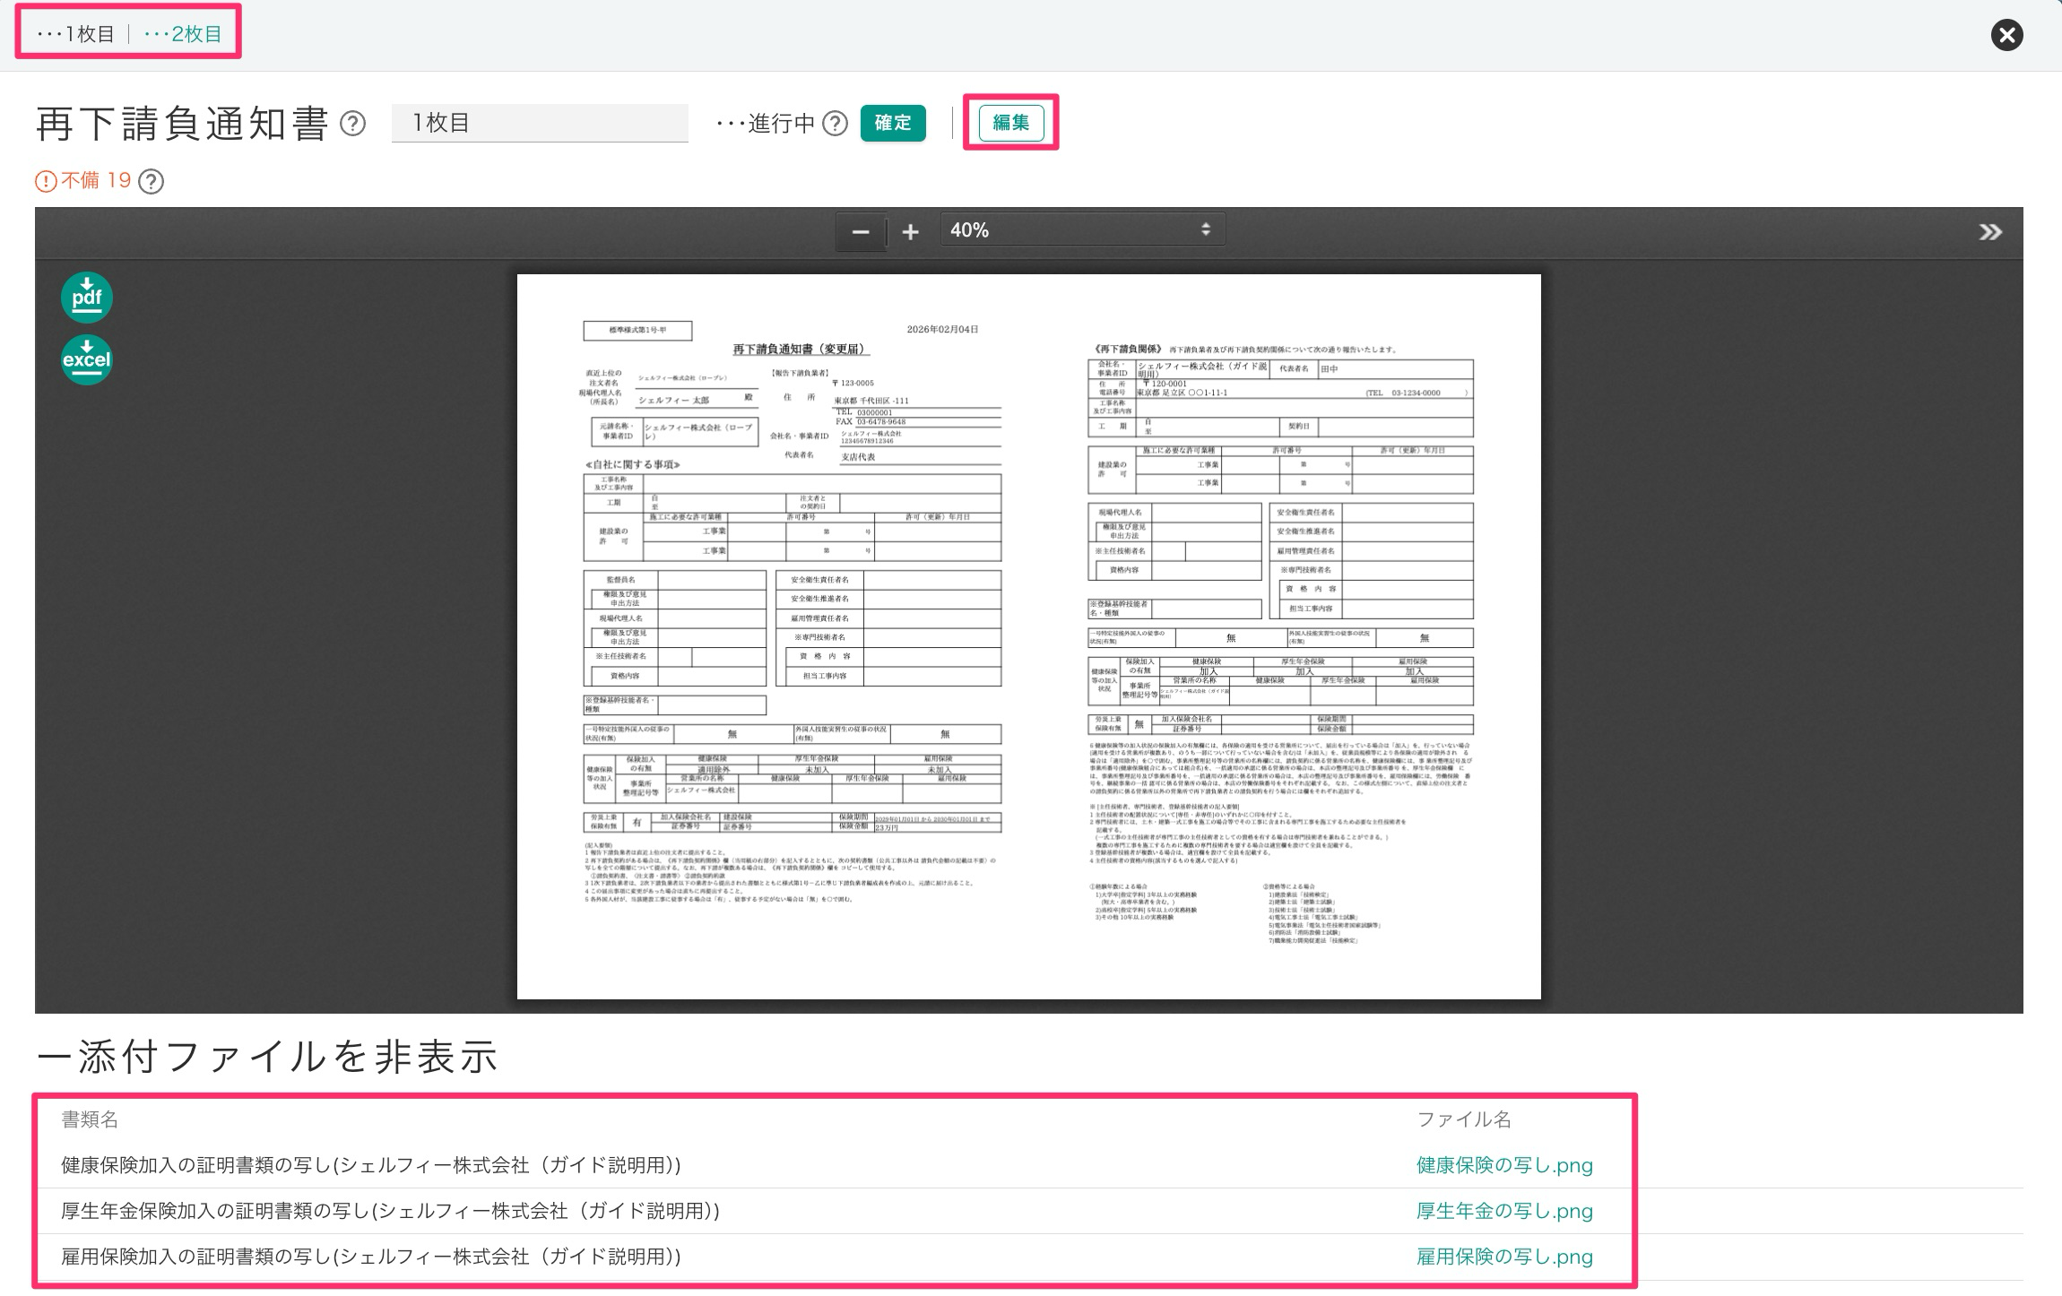Click the 不備 19 deficiency warning
The width and height of the screenshot is (2062, 1296).
(x=83, y=181)
